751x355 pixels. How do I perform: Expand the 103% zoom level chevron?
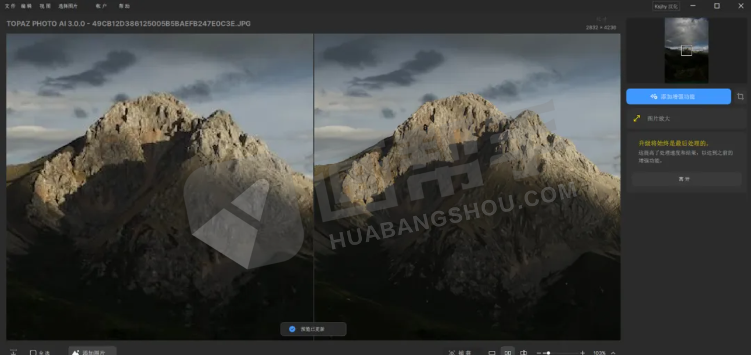pos(613,353)
